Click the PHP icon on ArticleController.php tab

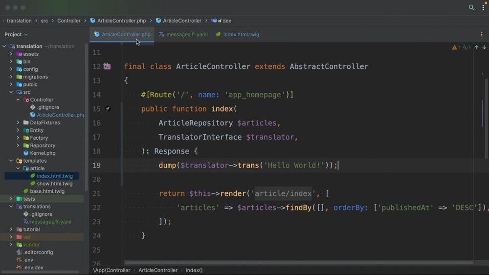pyautogui.click(x=97, y=34)
